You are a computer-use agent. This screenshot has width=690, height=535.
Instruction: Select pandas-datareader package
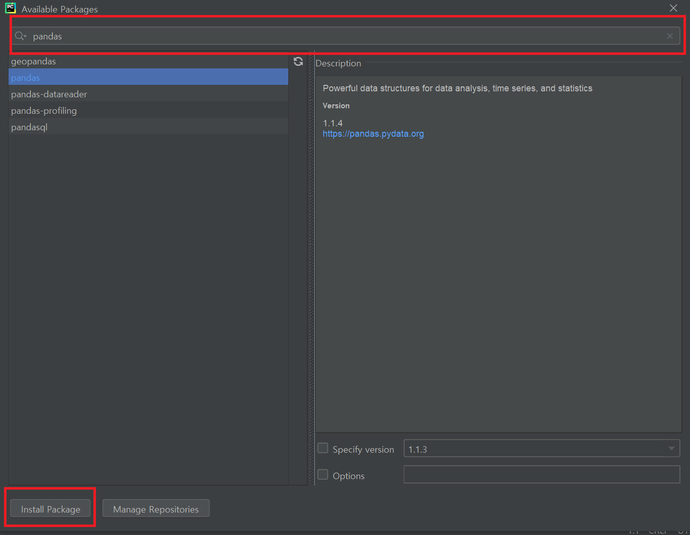(x=148, y=94)
